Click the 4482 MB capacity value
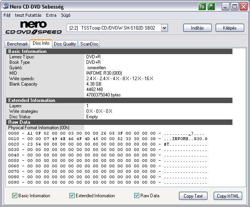This screenshot has width=250, height=207. pyautogui.click(x=94, y=89)
